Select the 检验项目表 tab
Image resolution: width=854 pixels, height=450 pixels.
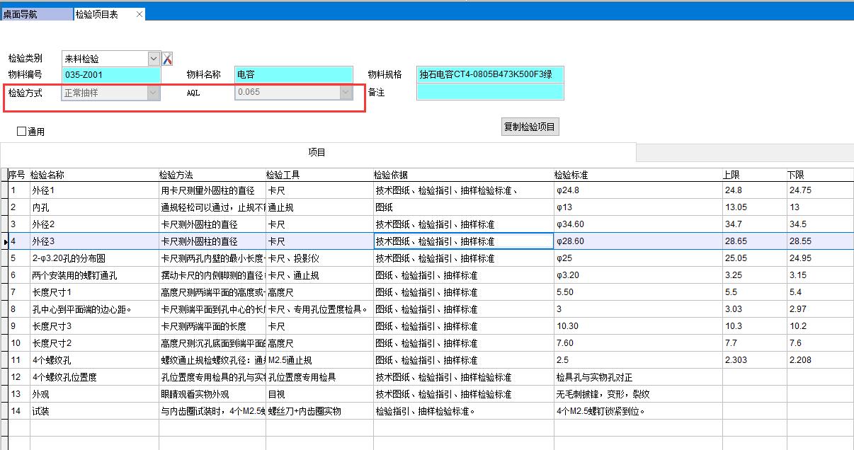tap(98, 14)
